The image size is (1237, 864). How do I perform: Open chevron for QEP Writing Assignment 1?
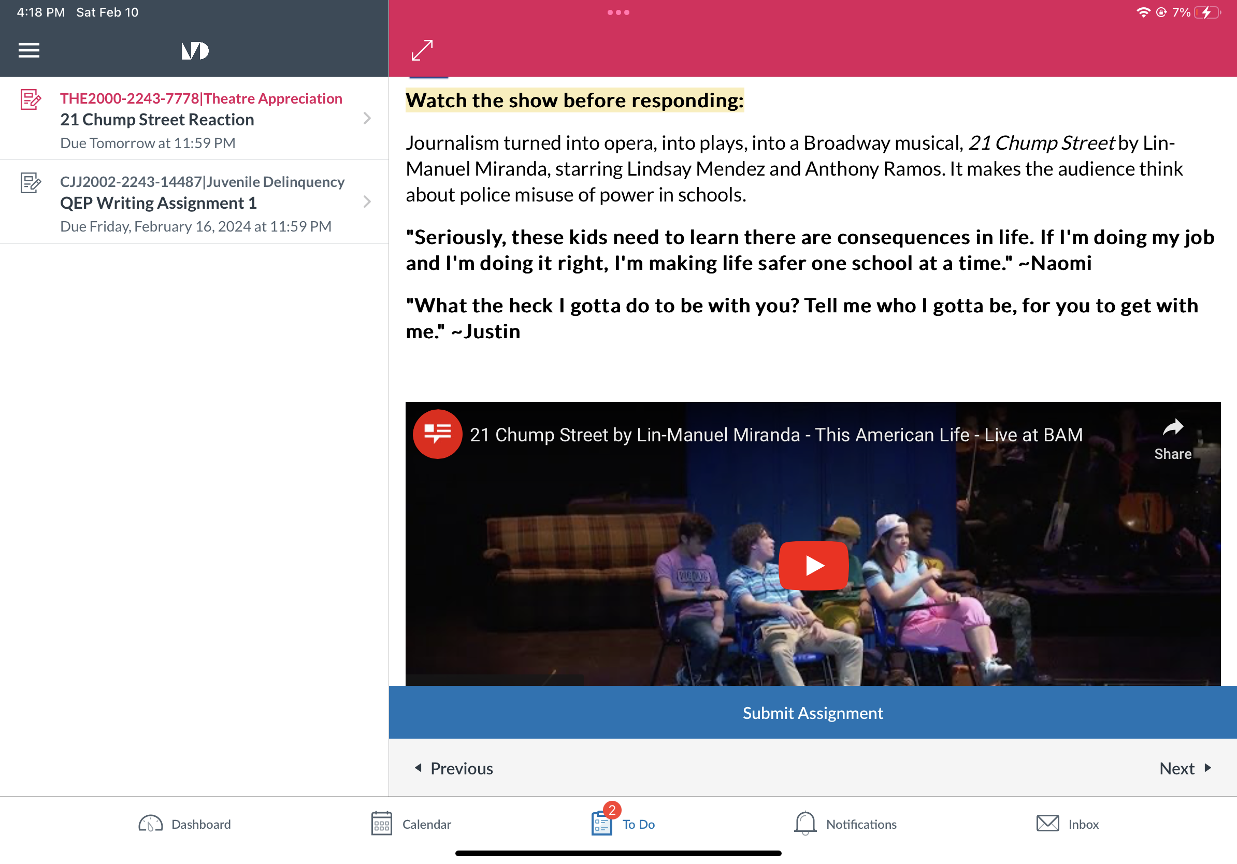pyautogui.click(x=367, y=202)
